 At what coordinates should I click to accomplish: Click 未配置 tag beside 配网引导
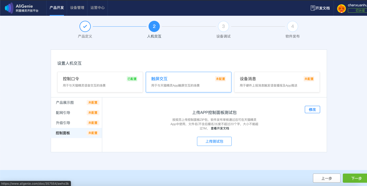93,113
